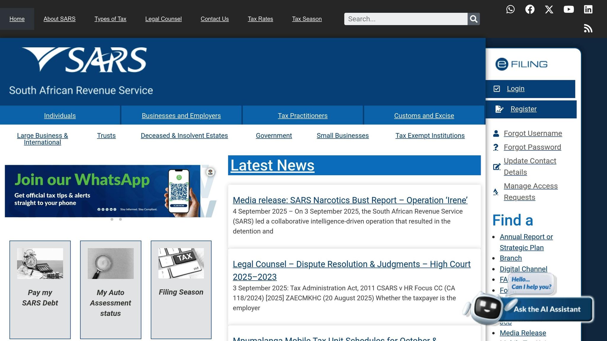607x341 pixels.
Task: Open Contact Us menu item
Action: pos(215,19)
